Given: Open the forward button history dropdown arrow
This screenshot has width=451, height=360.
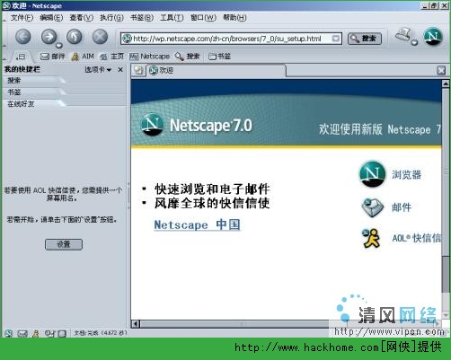Looking at the screenshot, I should tap(59, 46).
